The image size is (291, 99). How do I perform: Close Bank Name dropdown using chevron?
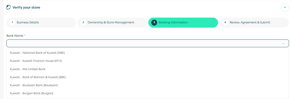[x=283, y=43]
